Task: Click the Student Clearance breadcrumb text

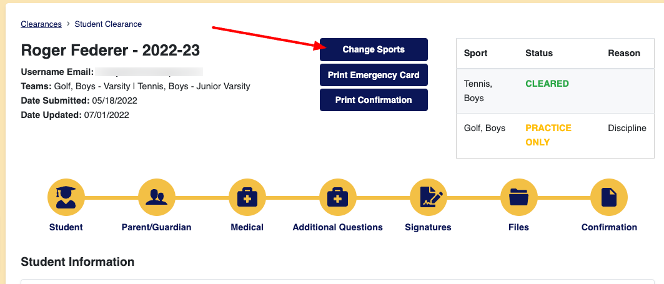Action: tap(108, 24)
